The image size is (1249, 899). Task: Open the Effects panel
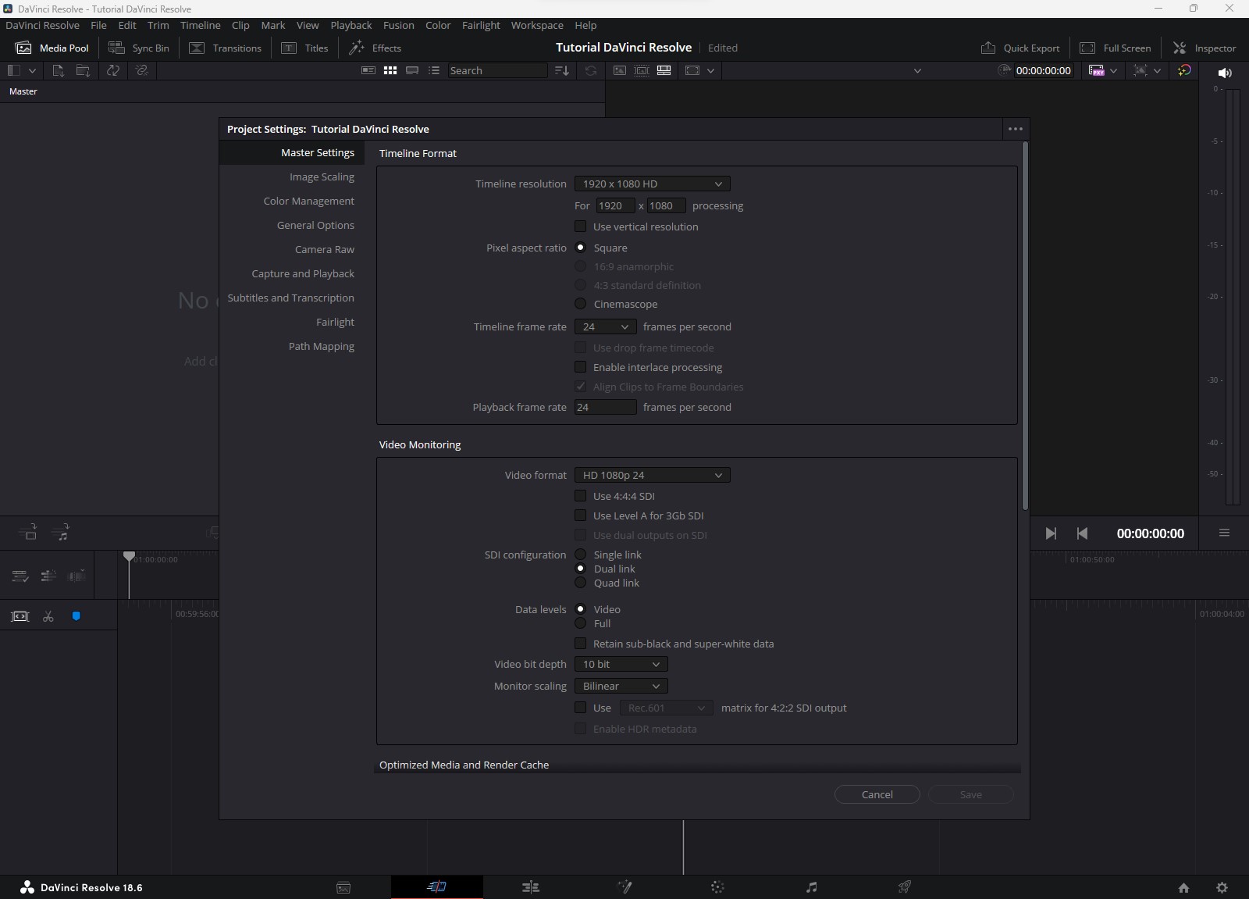375,48
